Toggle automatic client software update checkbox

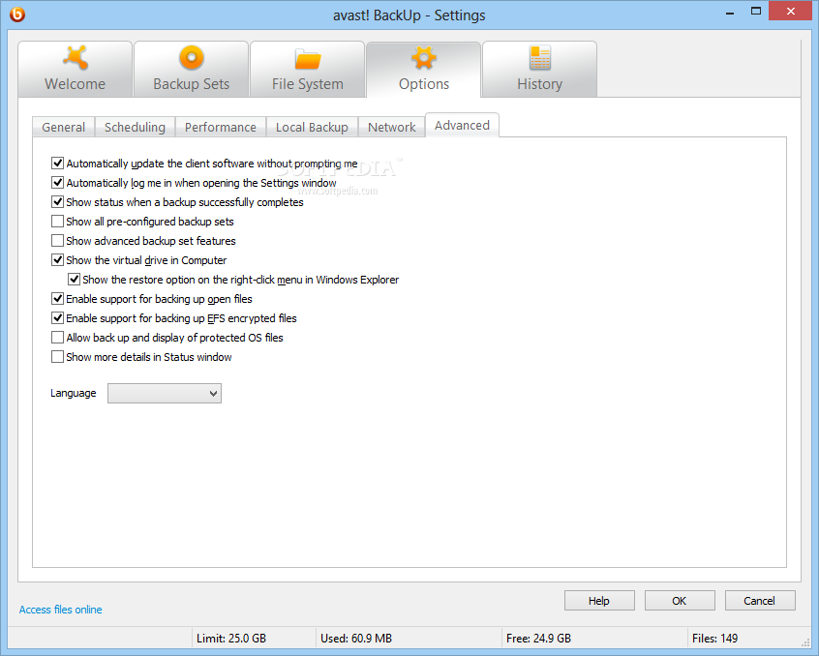point(57,164)
